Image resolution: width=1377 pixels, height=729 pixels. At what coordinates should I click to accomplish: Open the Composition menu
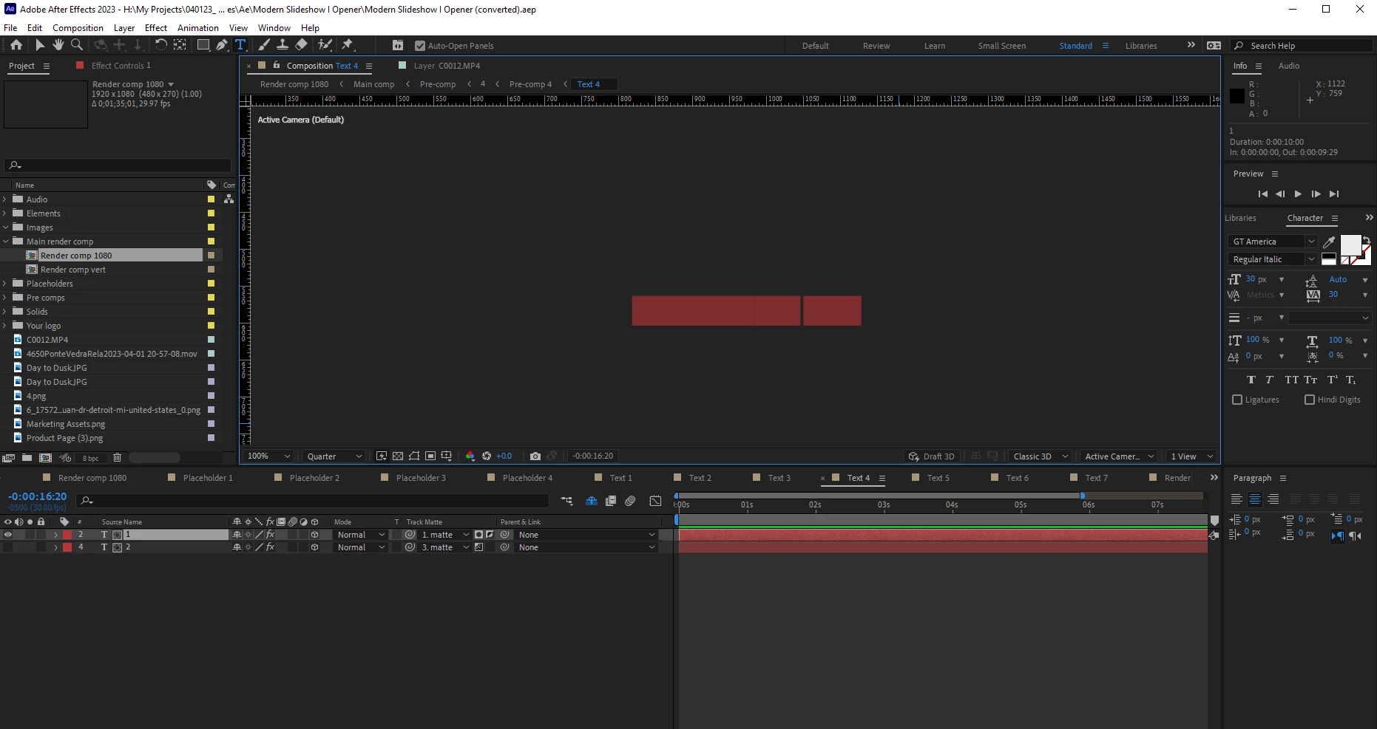(x=78, y=28)
